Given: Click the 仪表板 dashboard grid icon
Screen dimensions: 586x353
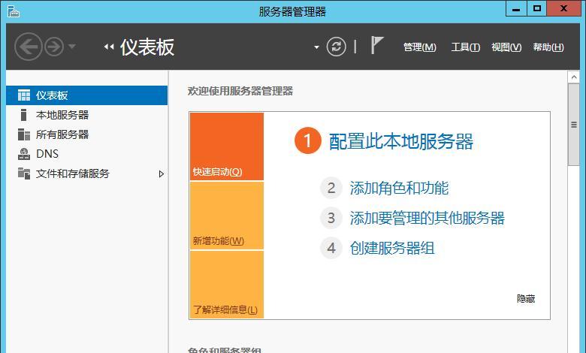Looking at the screenshot, I should (24, 95).
